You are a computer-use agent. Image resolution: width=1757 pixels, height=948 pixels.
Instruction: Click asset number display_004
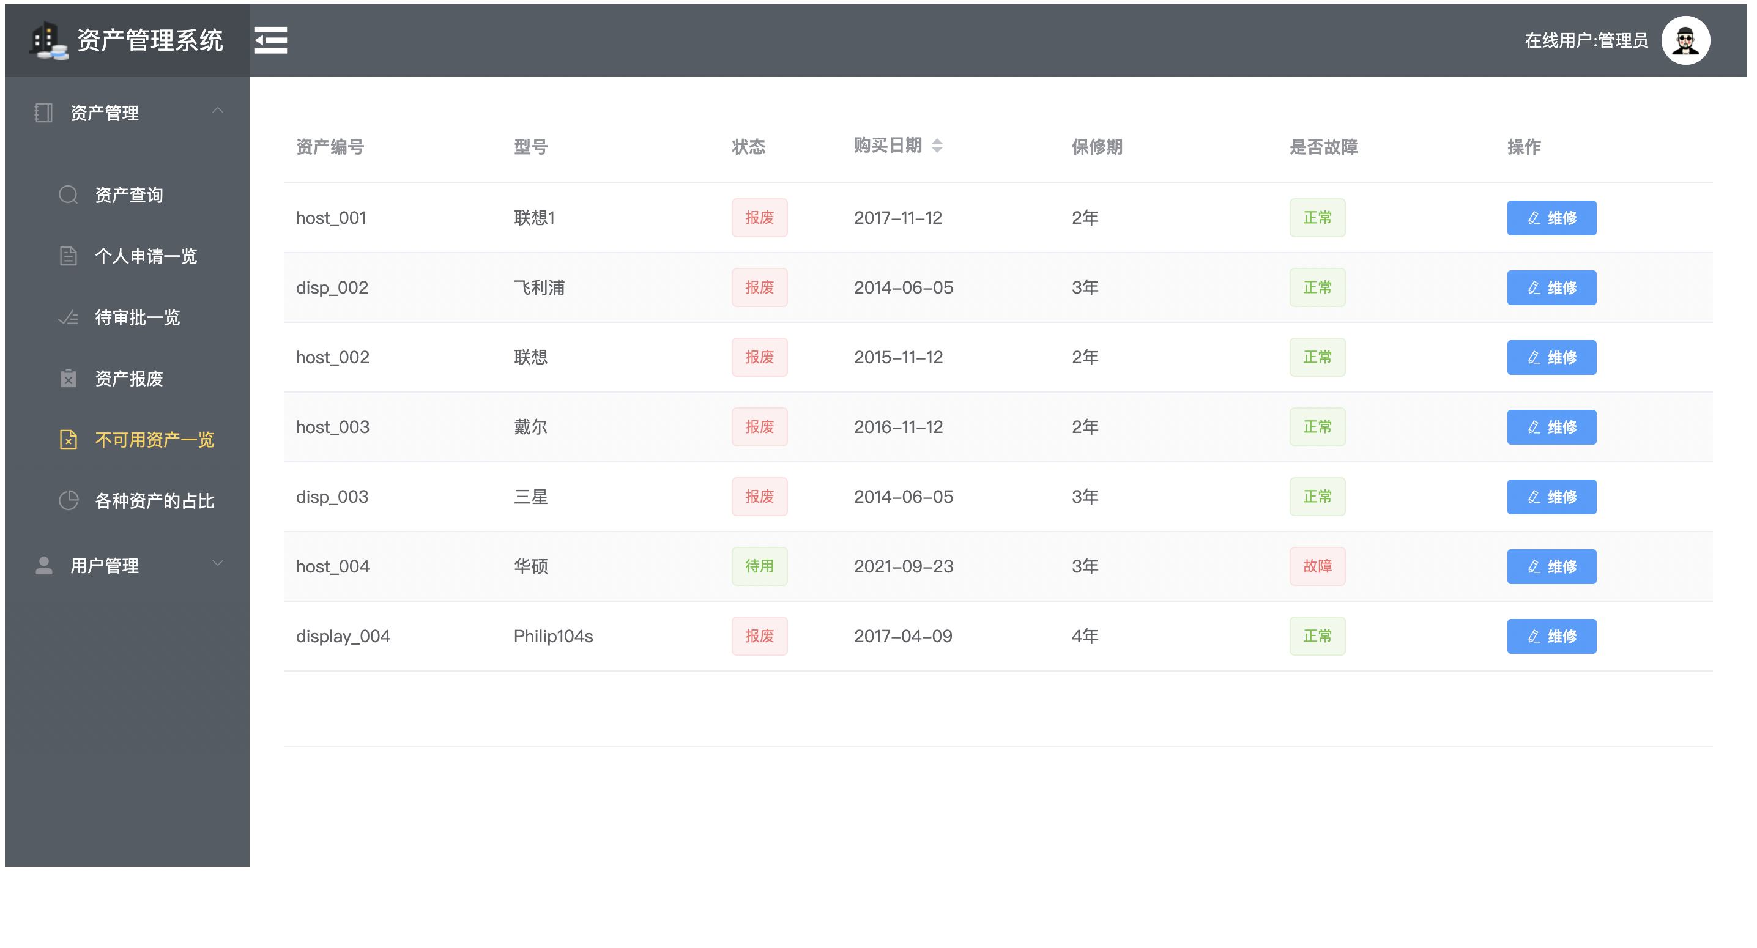coord(343,635)
